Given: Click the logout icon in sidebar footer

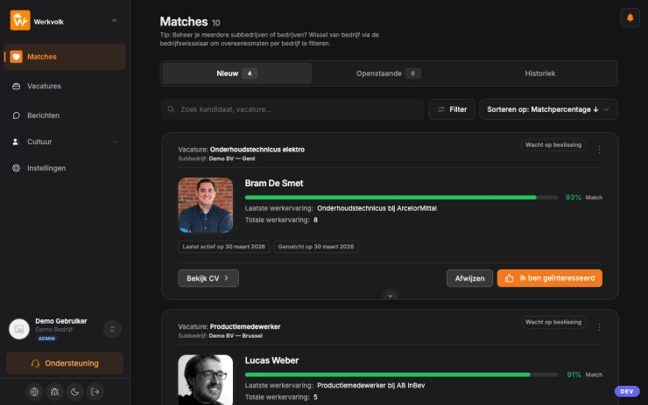Looking at the screenshot, I should [96, 392].
